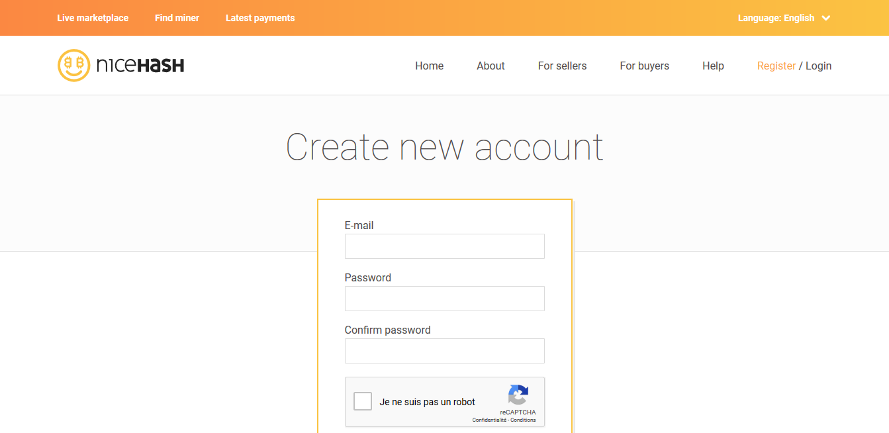Open reCAPTCHA Confidentialité link
This screenshot has width=889, height=433.
point(489,420)
